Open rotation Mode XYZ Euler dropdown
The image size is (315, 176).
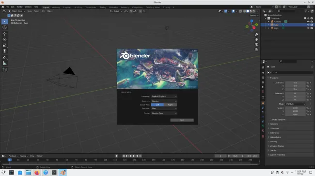295,104
